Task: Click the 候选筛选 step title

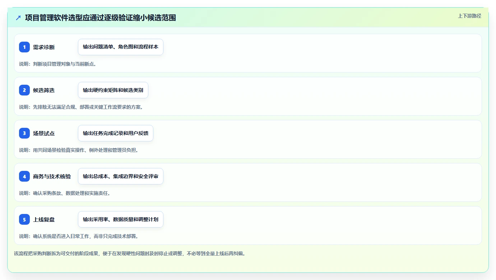Action: (x=44, y=90)
